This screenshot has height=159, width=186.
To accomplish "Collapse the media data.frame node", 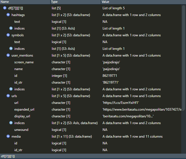I will [x=8, y=136].
